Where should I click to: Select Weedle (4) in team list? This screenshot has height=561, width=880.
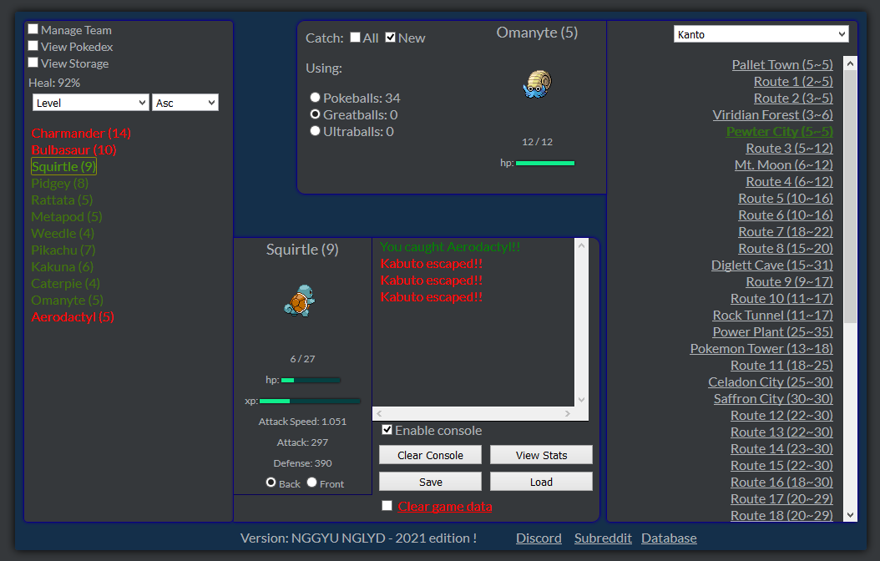point(63,234)
